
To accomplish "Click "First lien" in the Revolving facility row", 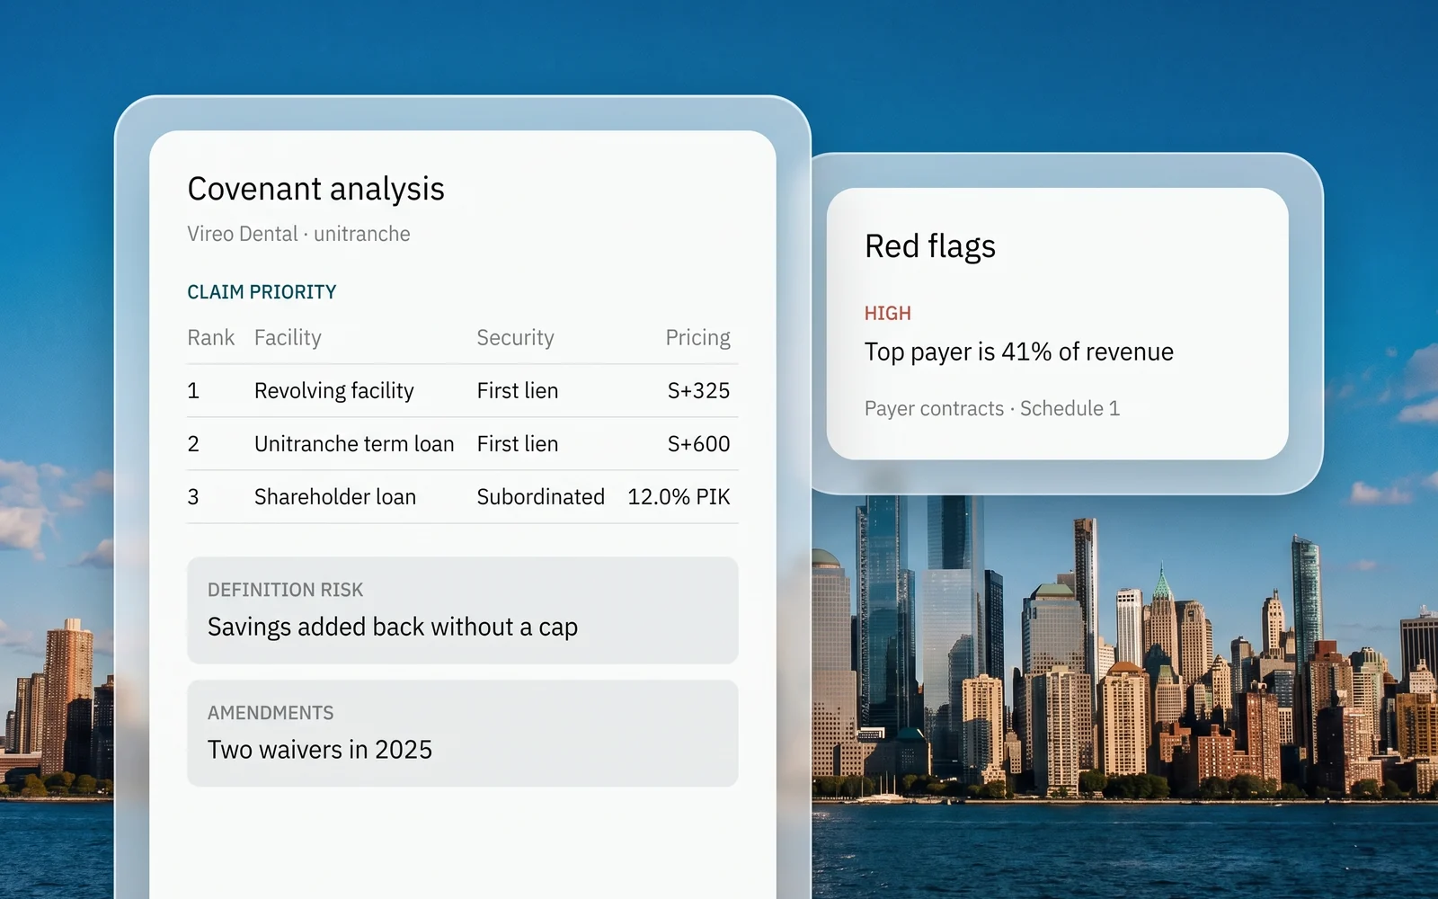I will tap(517, 391).
